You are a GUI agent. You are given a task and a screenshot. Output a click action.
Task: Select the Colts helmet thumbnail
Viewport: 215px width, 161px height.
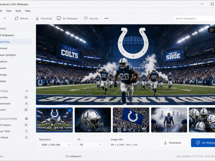pos(93,120)
